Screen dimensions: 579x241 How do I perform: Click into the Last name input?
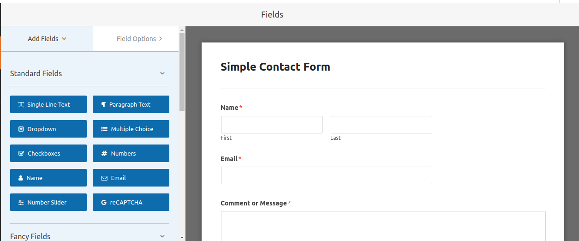coord(381,125)
